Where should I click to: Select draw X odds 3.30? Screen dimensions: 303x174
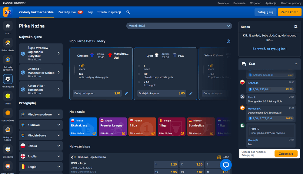[x=192, y=165]
